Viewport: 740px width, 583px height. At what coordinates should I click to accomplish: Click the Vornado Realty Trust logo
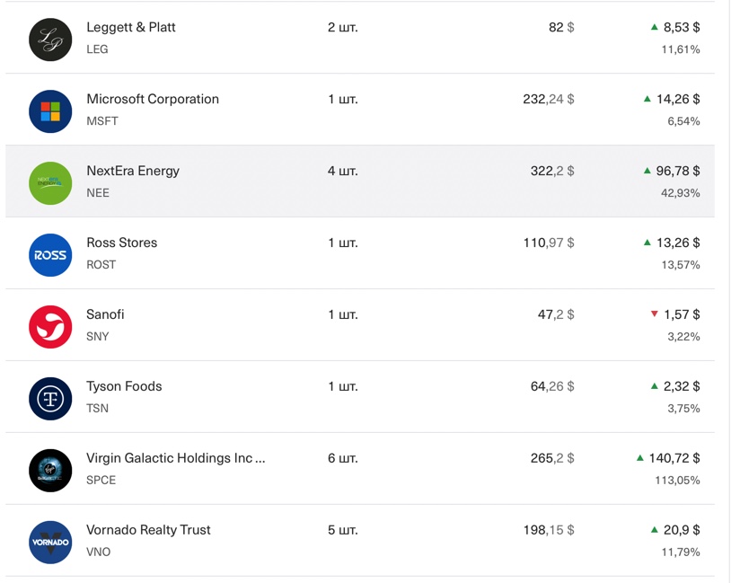(50, 542)
